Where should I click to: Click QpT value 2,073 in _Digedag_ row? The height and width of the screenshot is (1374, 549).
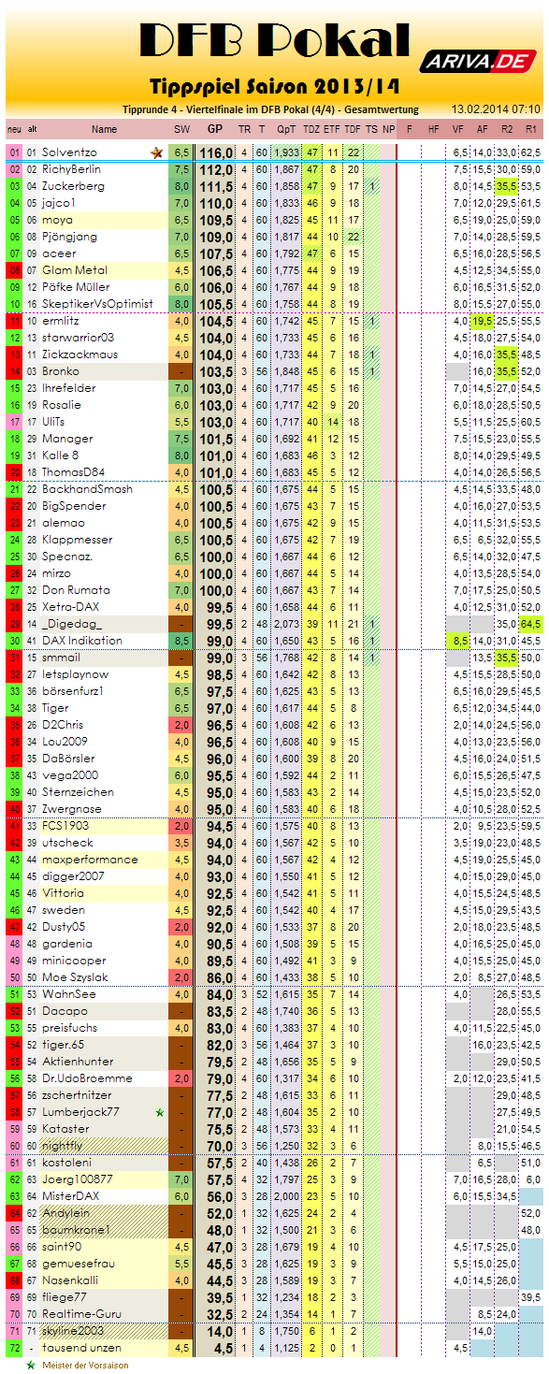(x=288, y=624)
